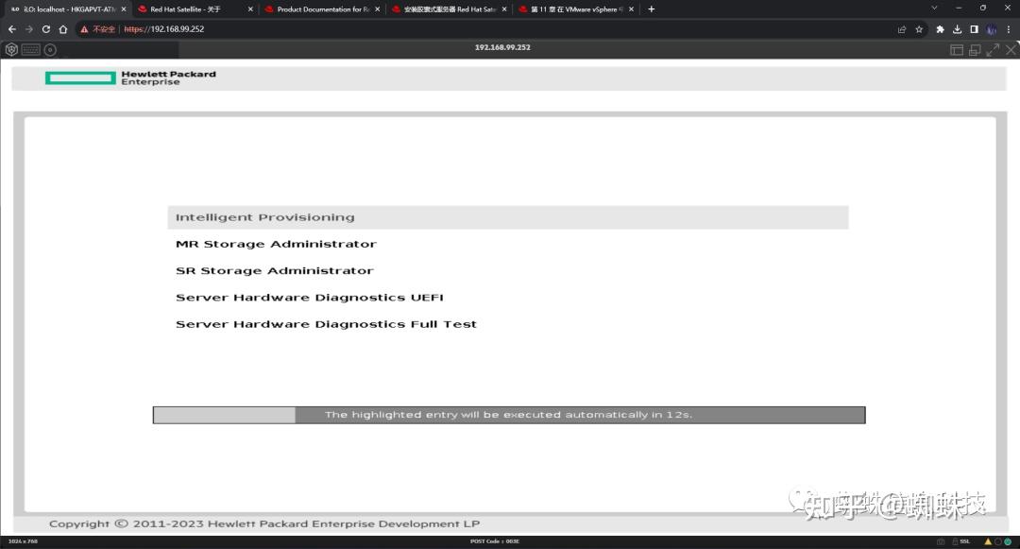Switch to the Red Hat Satellite tab

click(x=184, y=9)
